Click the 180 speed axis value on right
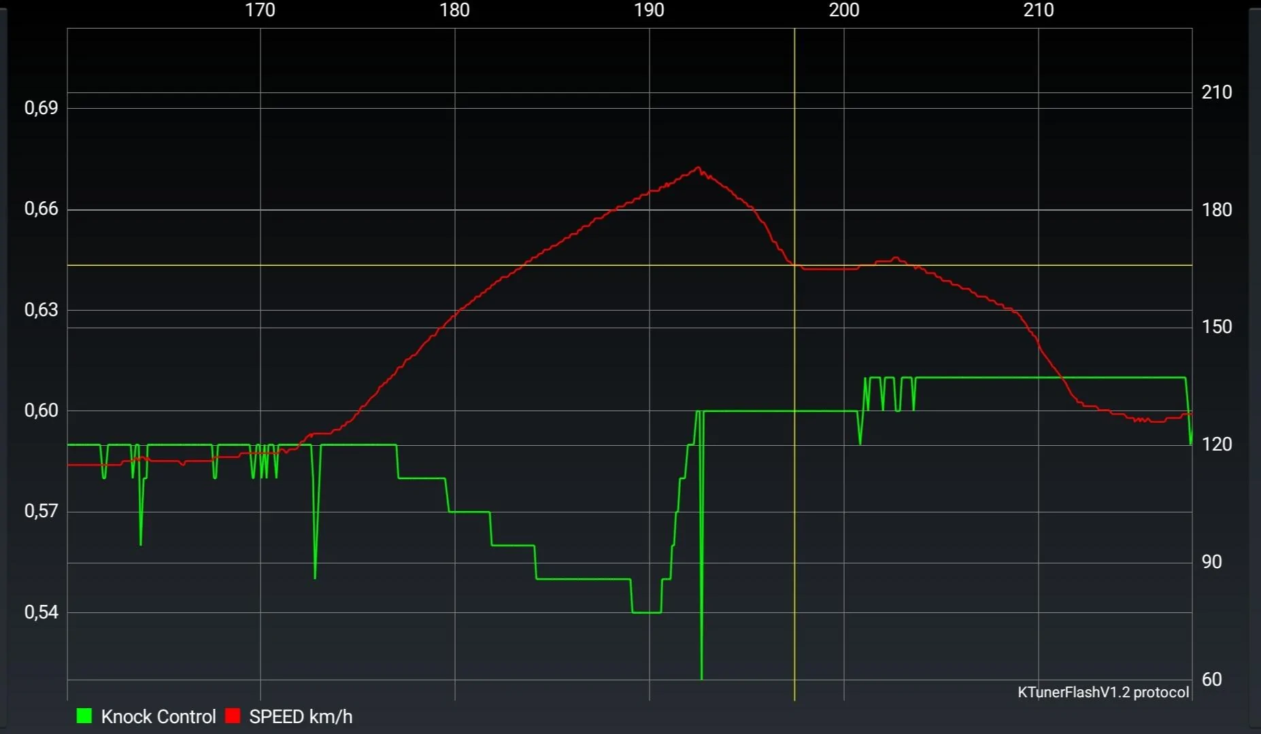The width and height of the screenshot is (1261, 734). coord(1217,209)
